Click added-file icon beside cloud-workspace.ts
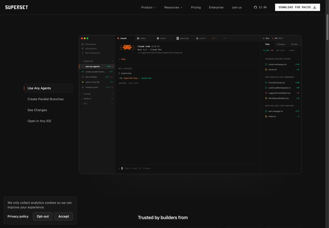This screenshot has height=228, width=329. pos(266,64)
